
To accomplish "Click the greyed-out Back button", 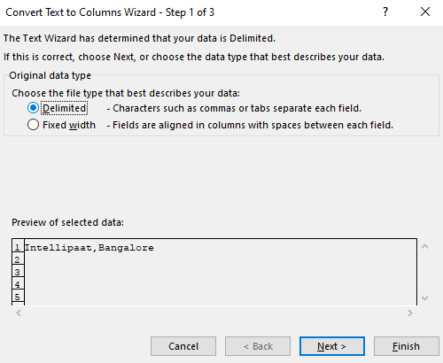I will click(x=258, y=346).
